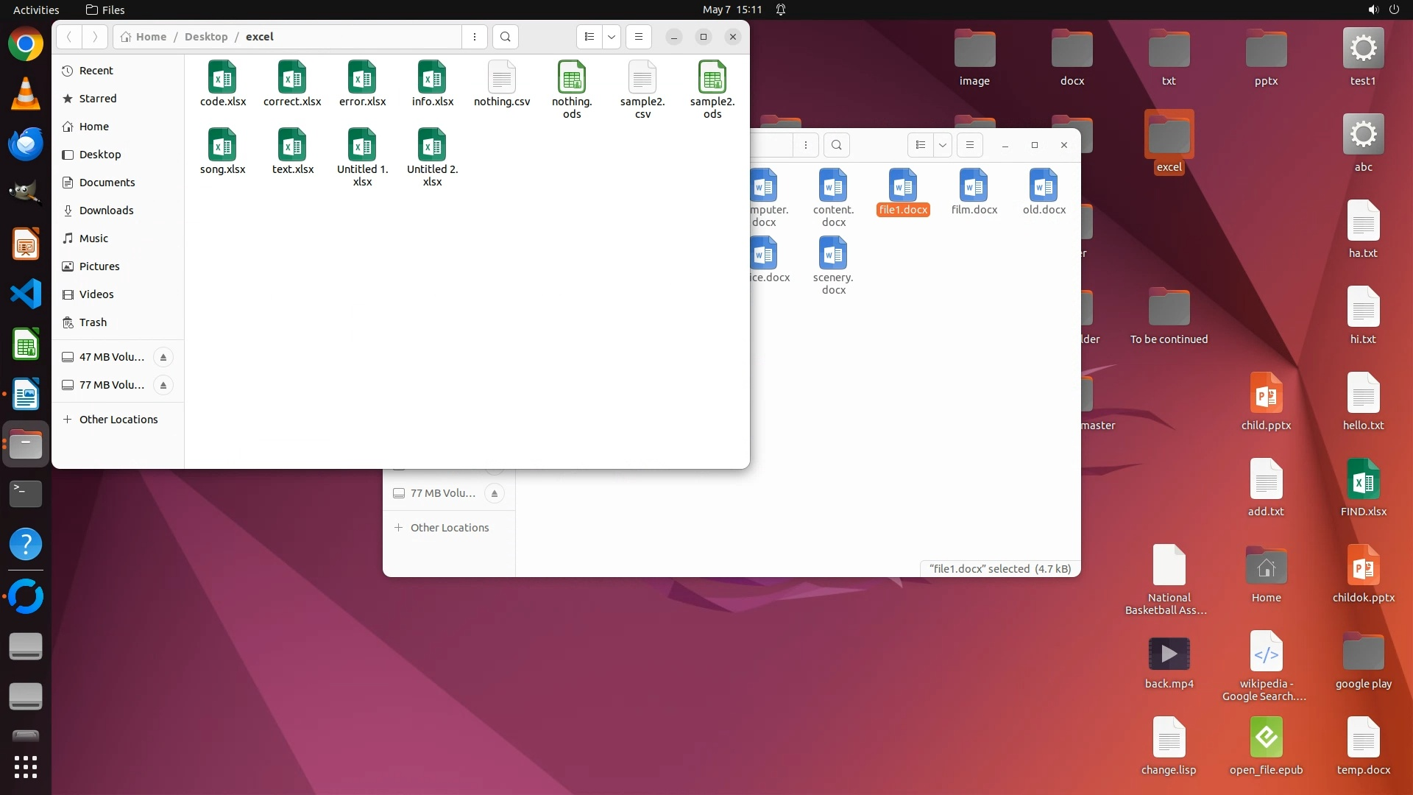Launch Visual Studio Code from dock
The image size is (1413, 795).
coord(26,294)
